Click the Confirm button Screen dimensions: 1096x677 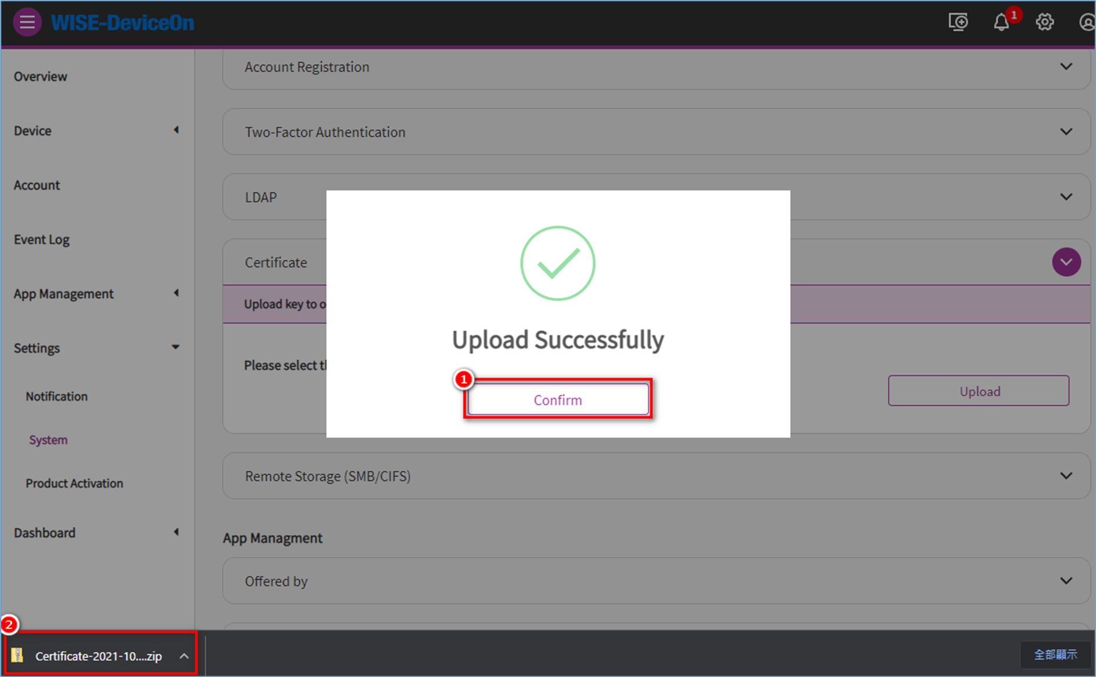(558, 400)
